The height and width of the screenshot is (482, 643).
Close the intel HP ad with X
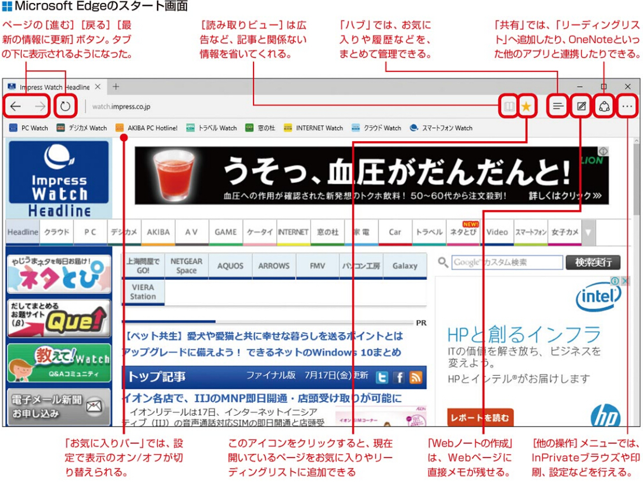tap(625, 281)
